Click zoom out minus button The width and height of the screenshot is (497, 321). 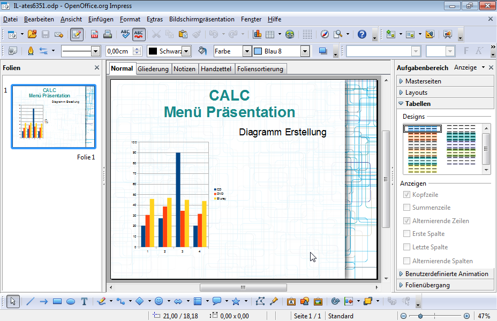point(403,316)
